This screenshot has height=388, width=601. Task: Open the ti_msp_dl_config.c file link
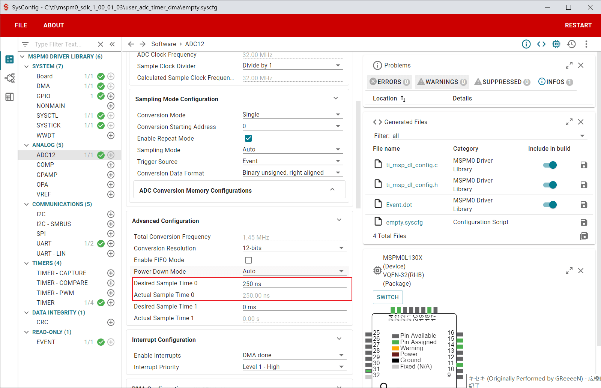tap(412, 165)
